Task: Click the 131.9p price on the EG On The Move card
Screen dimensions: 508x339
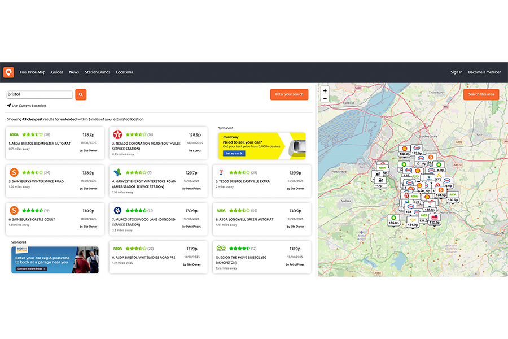Action: [x=295, y=249]
